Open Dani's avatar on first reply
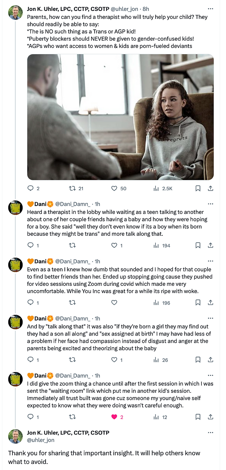 coord(15,208)
